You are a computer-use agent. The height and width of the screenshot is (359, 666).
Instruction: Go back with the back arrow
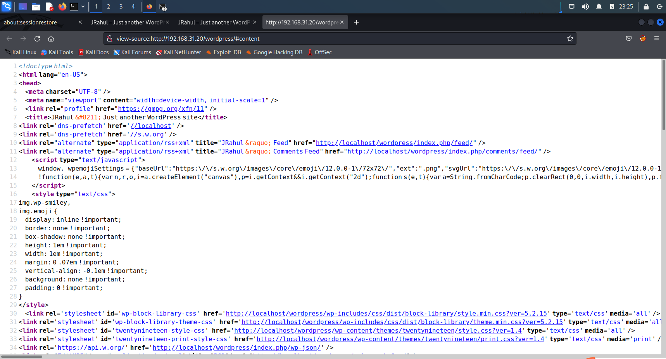pos(9,38)
